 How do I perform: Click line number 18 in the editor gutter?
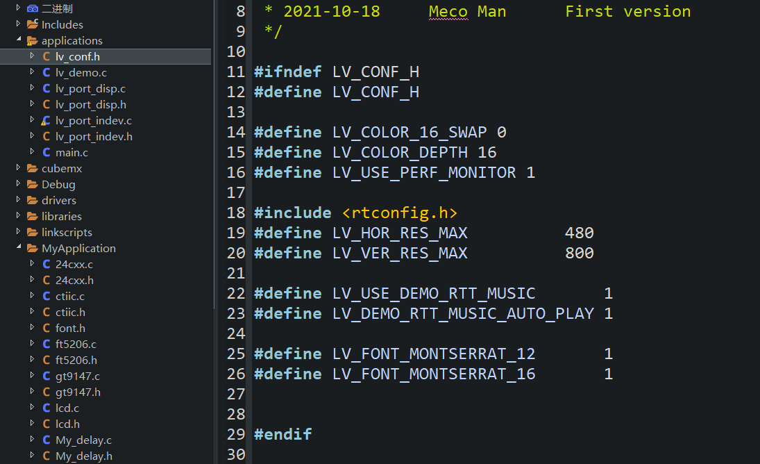pyautogui.click(x=236, y=213)
